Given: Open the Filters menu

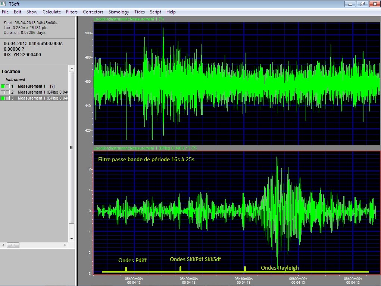Looking at the screenshot, I should pos(72,12).
